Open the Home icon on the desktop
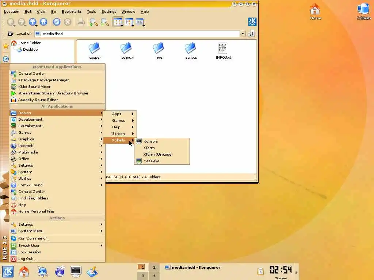 coord(315,11)
